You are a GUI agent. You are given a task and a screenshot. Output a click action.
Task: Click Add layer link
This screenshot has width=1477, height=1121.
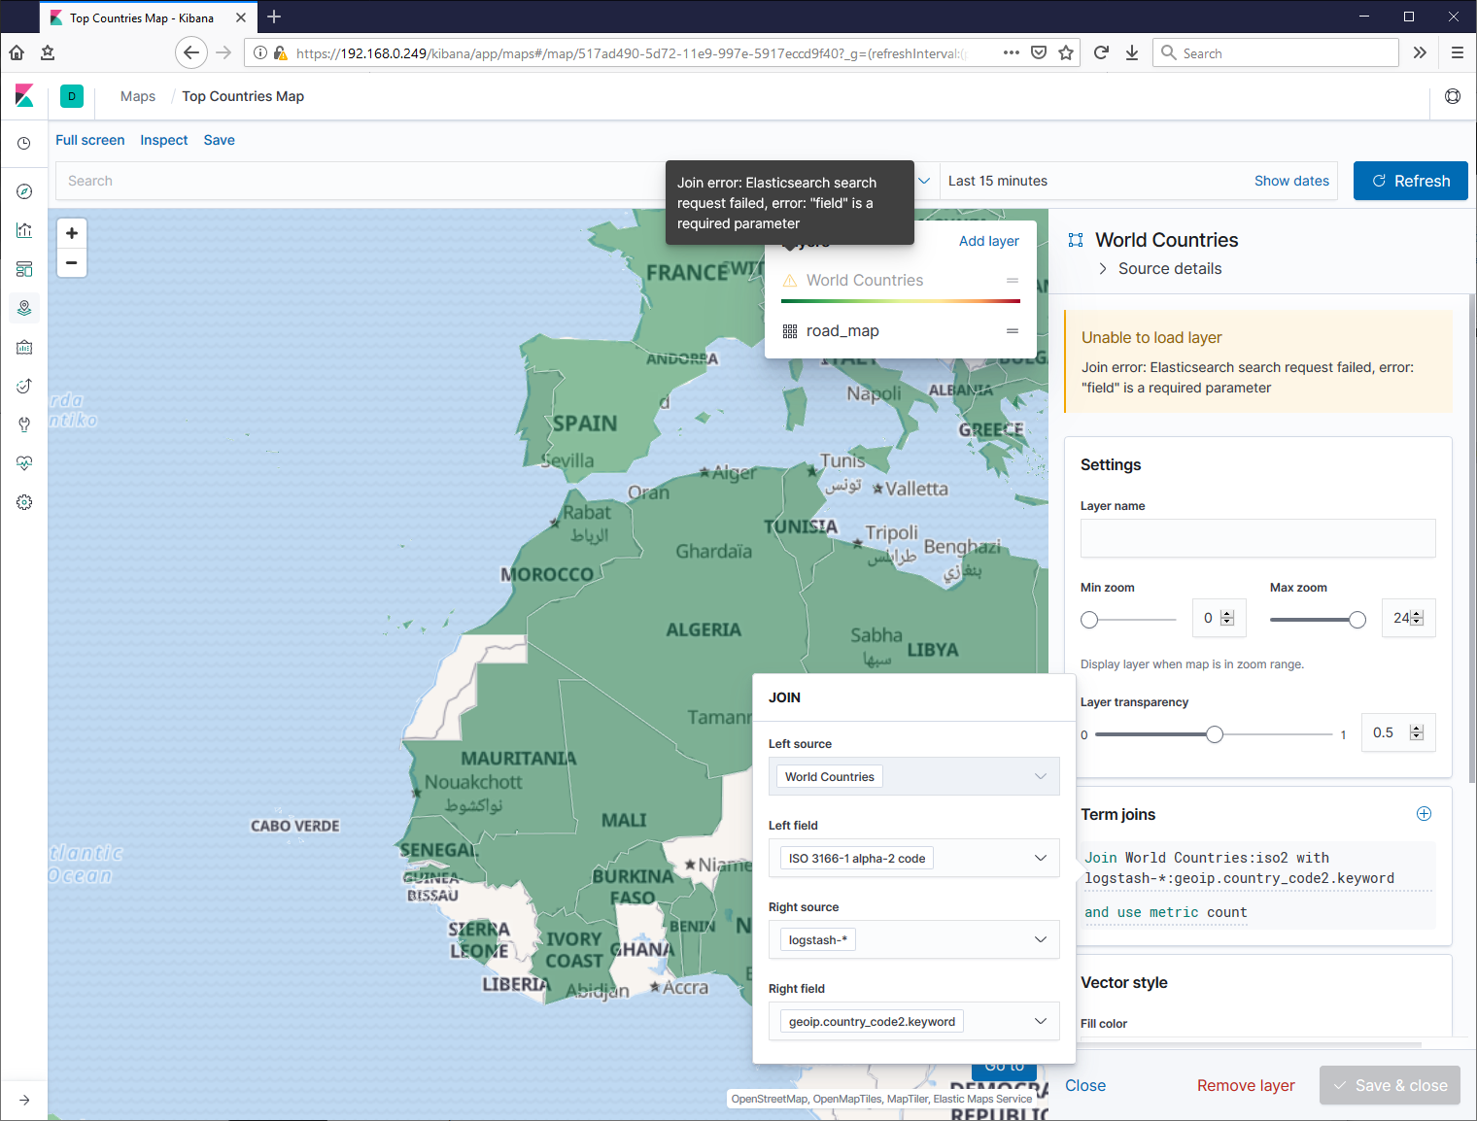[989, 241]
